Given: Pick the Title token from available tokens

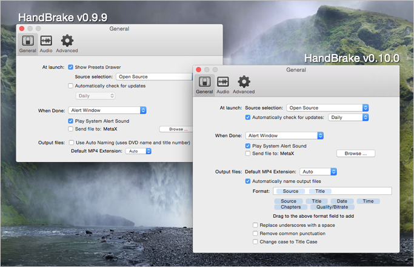Looking at the screenshot, I should click(316, 201).
